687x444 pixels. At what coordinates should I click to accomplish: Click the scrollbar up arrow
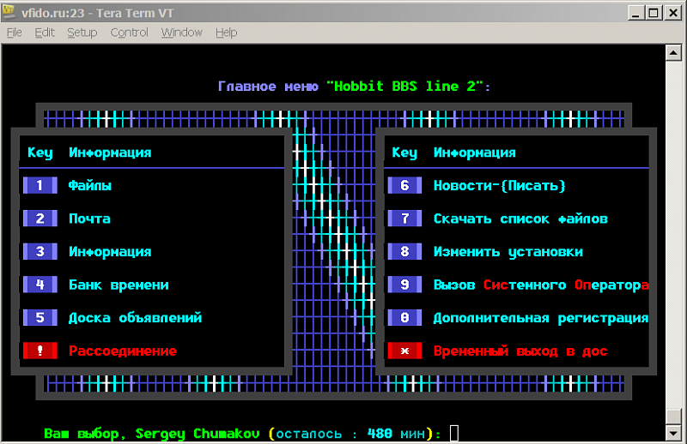675,53
